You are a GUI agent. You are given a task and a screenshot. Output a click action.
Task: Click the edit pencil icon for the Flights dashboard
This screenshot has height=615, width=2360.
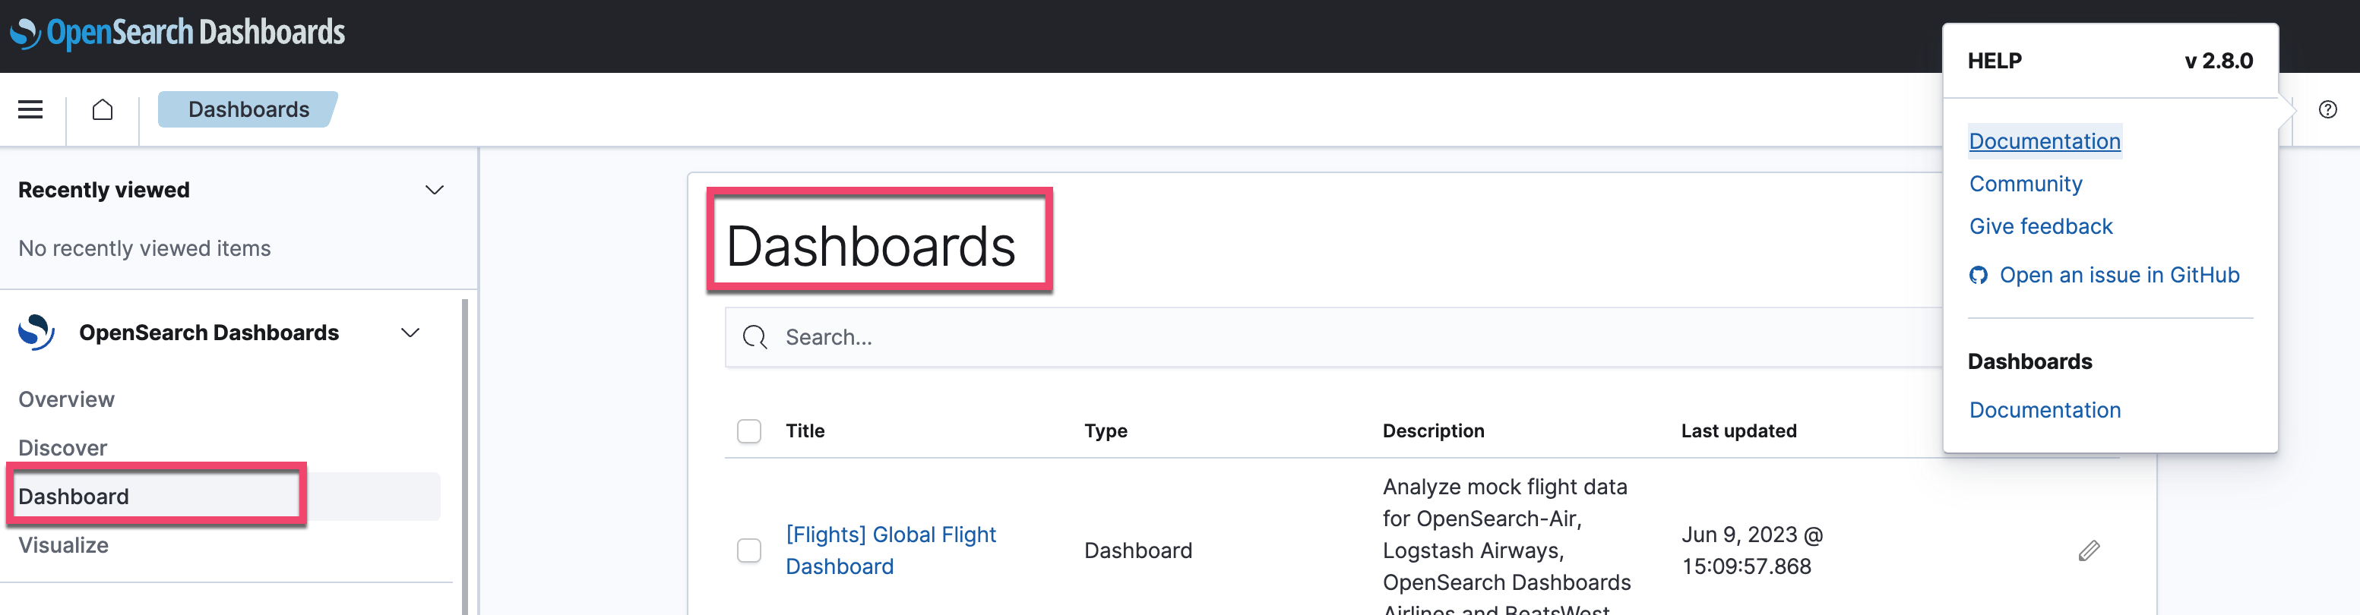[x=2089, y=550]
